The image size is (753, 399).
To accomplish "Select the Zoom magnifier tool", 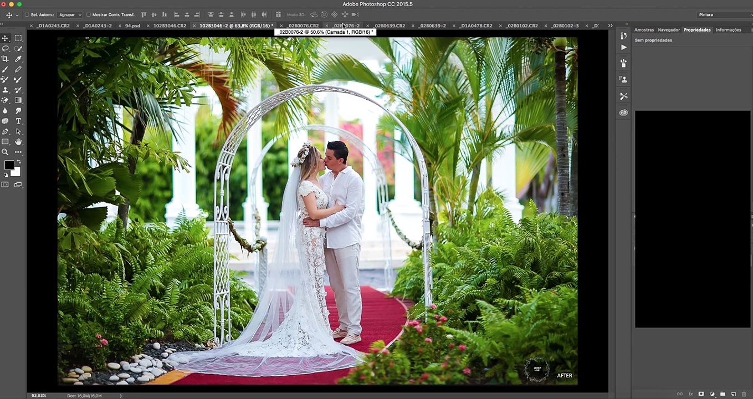I will [5, 152].
